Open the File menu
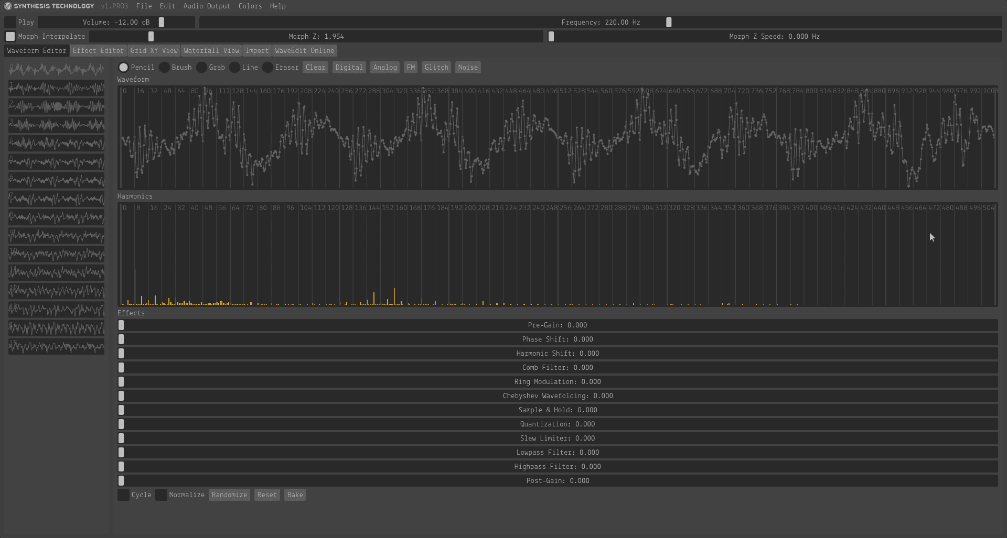Viewport: 1007px width, 538px height. click(144, 6)
